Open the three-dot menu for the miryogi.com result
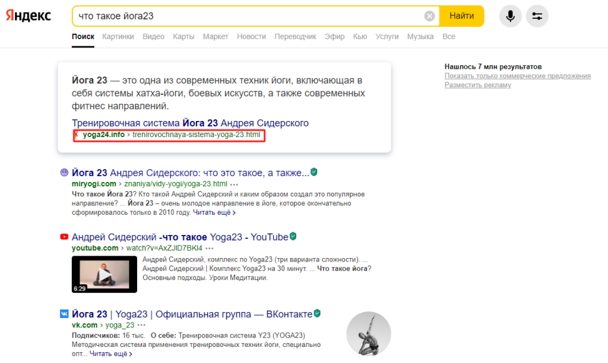608x363 pixels. (x=234, y=184)
